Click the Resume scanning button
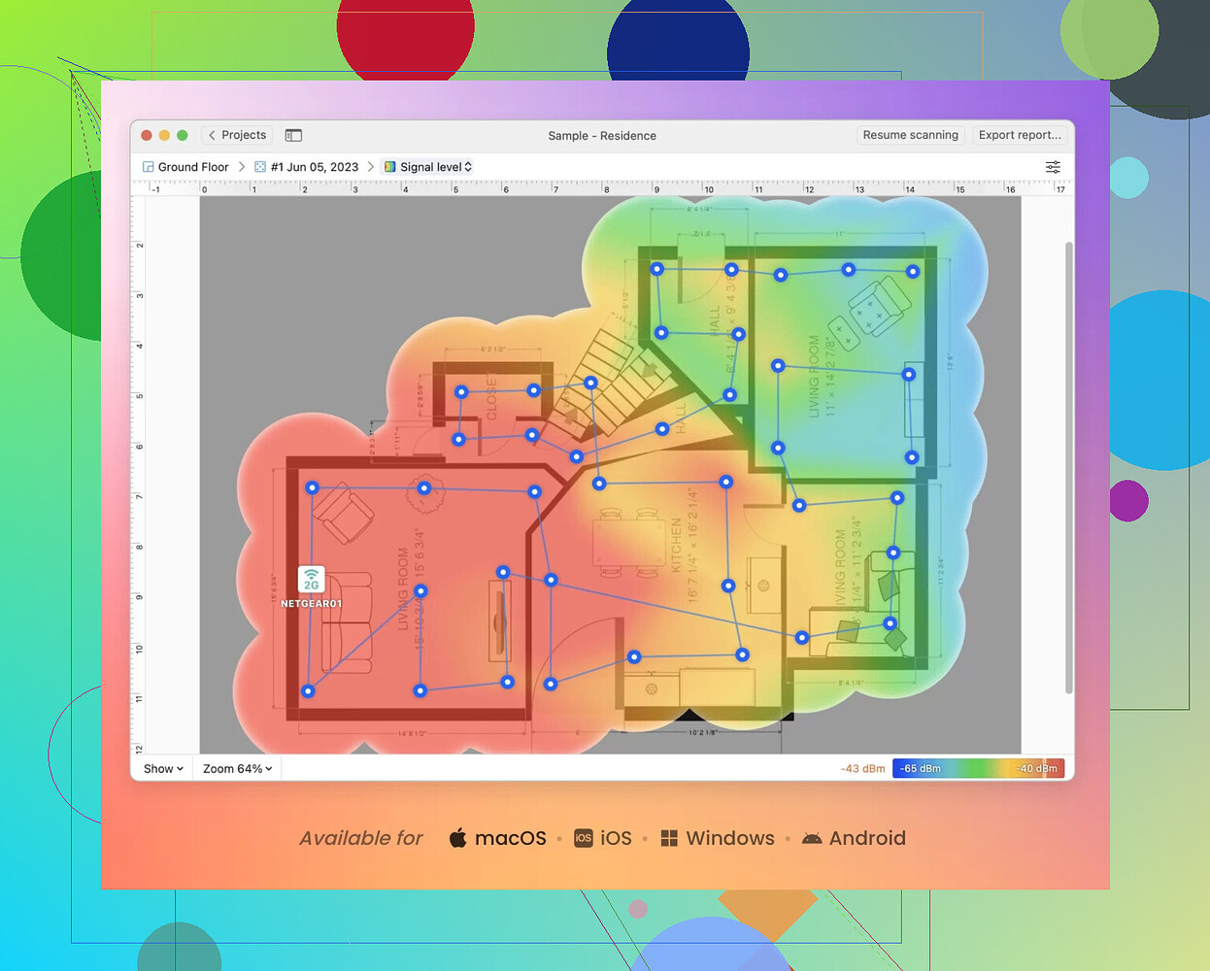 910,135
